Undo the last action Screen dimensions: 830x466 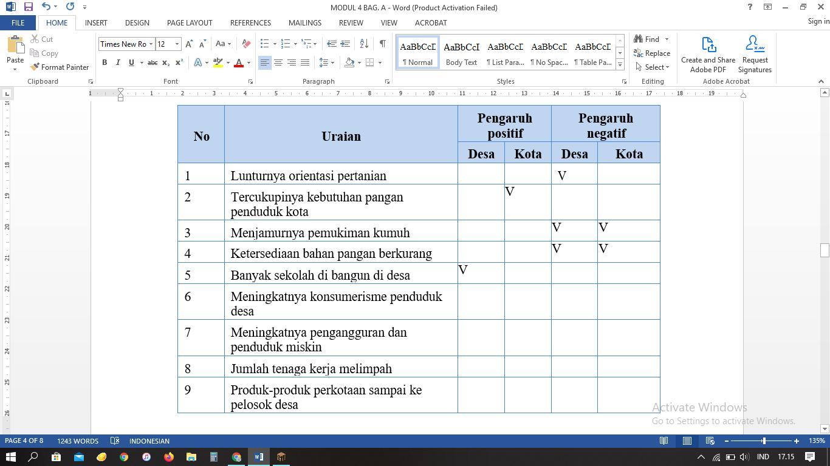pyautogui.click(x=46, y=7)
